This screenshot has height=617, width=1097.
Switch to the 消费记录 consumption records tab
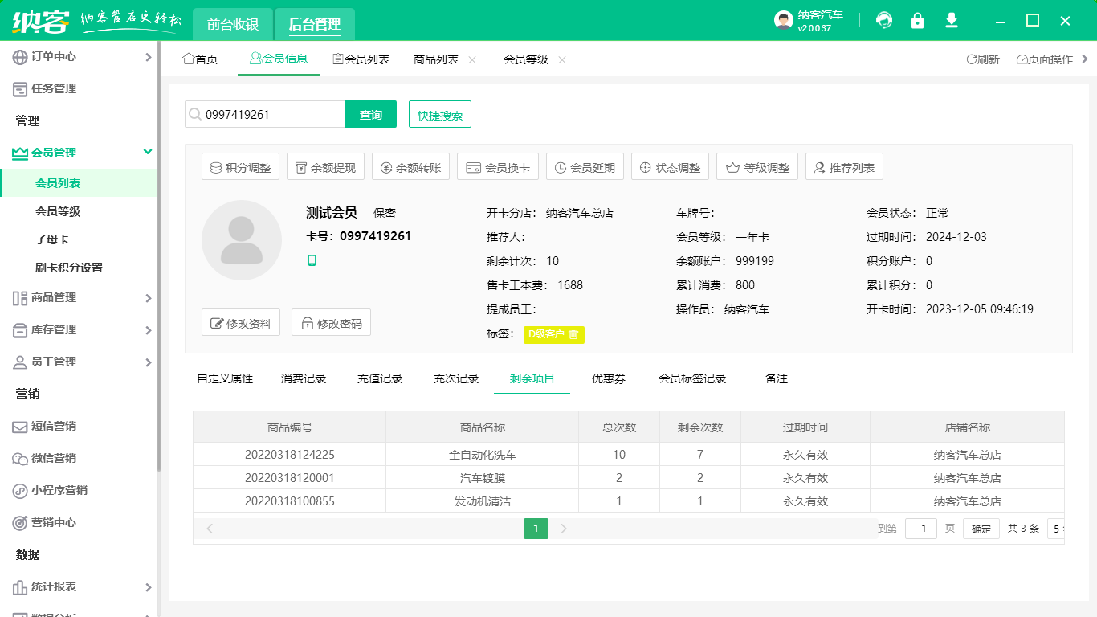point(303,378)
